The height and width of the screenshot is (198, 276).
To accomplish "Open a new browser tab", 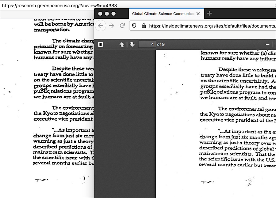I will click(209, 13).
